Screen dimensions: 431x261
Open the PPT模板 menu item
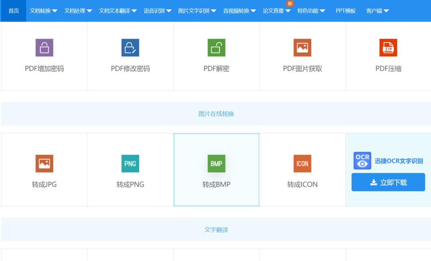[x=346, y=11]
